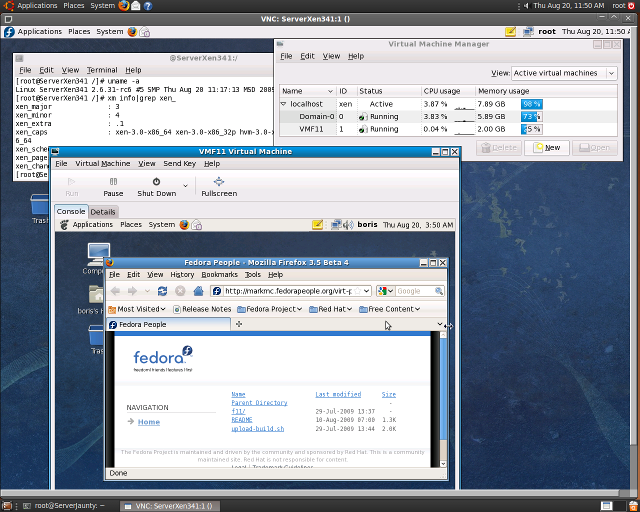Open the search engine selector dropdown
This screenshot has height=512, width=640.
[x=386, y=291]
